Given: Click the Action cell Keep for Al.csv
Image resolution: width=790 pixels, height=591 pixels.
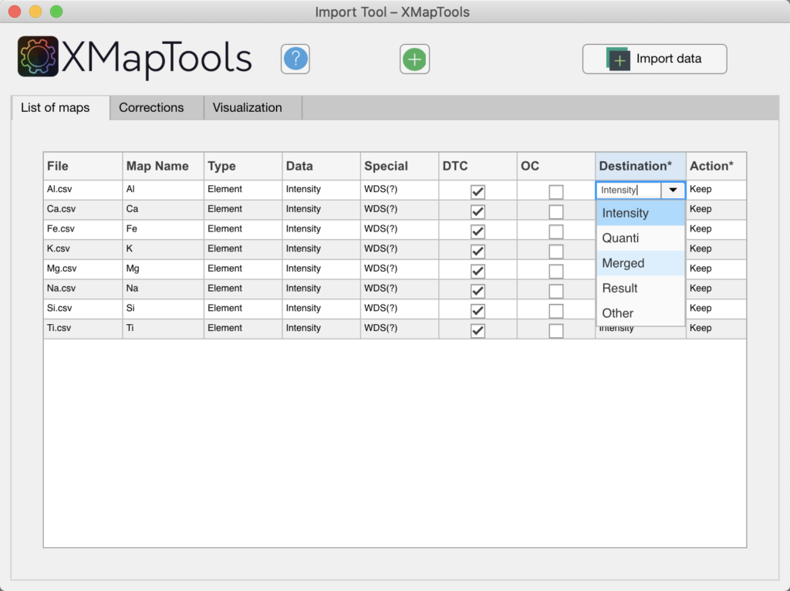Looking at the screenshot, I should [716, 190].
